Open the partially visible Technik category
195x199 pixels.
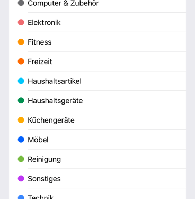[97, 194]
